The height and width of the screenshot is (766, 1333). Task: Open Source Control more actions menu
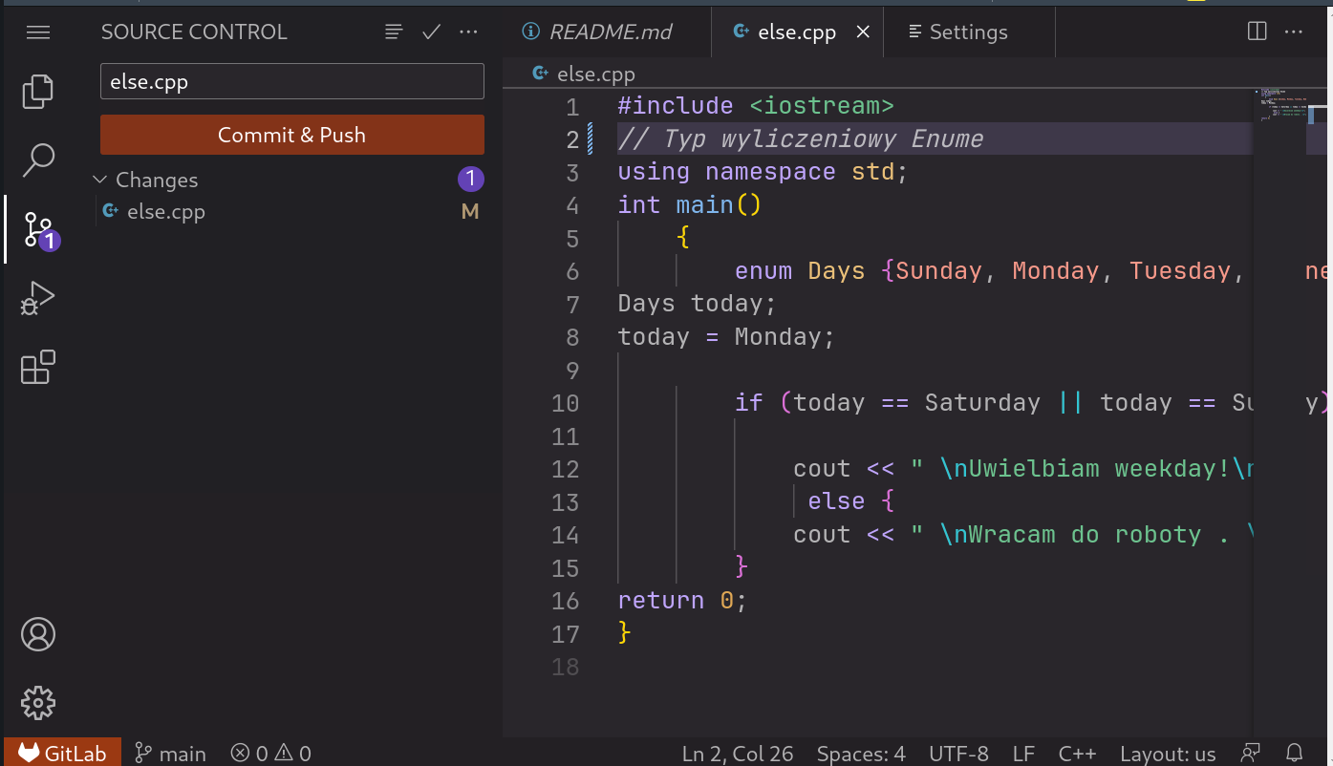[x=468, y=32]
